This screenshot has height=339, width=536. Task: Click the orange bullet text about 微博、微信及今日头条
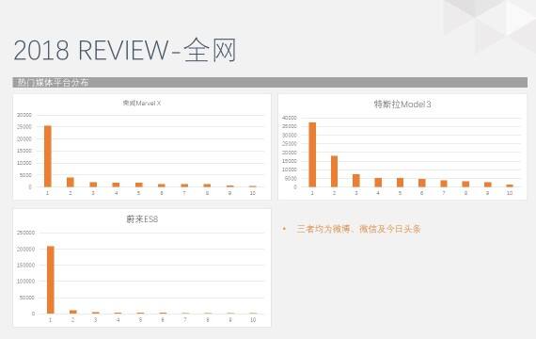[x=358, y=229]
